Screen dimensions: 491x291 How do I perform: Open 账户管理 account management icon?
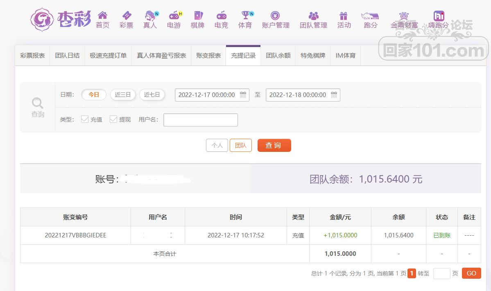(x=276, y=16)
